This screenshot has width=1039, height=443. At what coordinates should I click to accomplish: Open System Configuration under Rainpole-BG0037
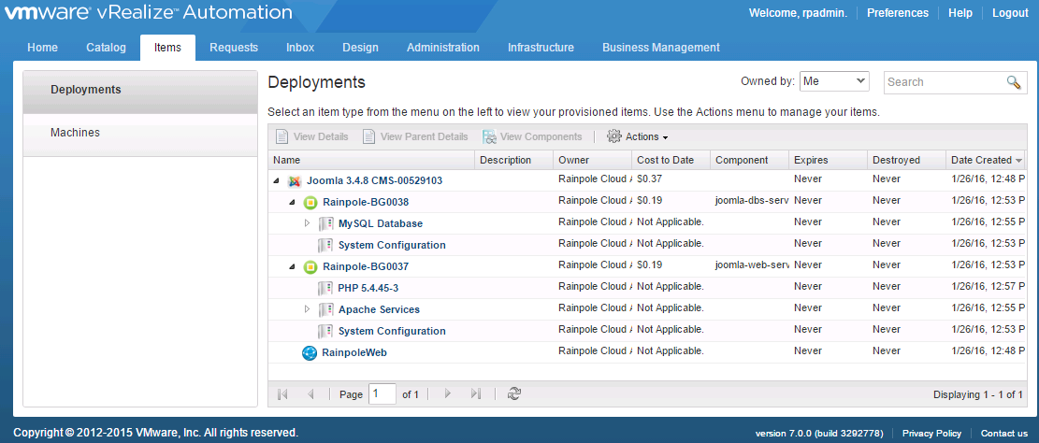(392, 331)
